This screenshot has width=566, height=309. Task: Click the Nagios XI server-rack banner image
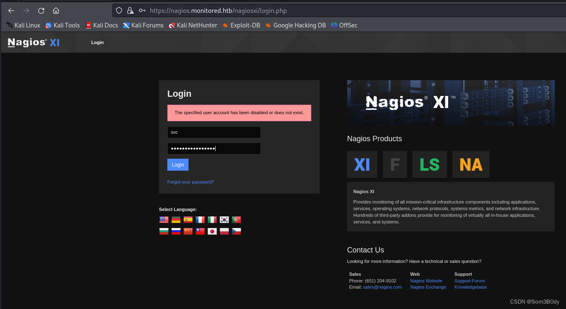[x=451, y=103]
